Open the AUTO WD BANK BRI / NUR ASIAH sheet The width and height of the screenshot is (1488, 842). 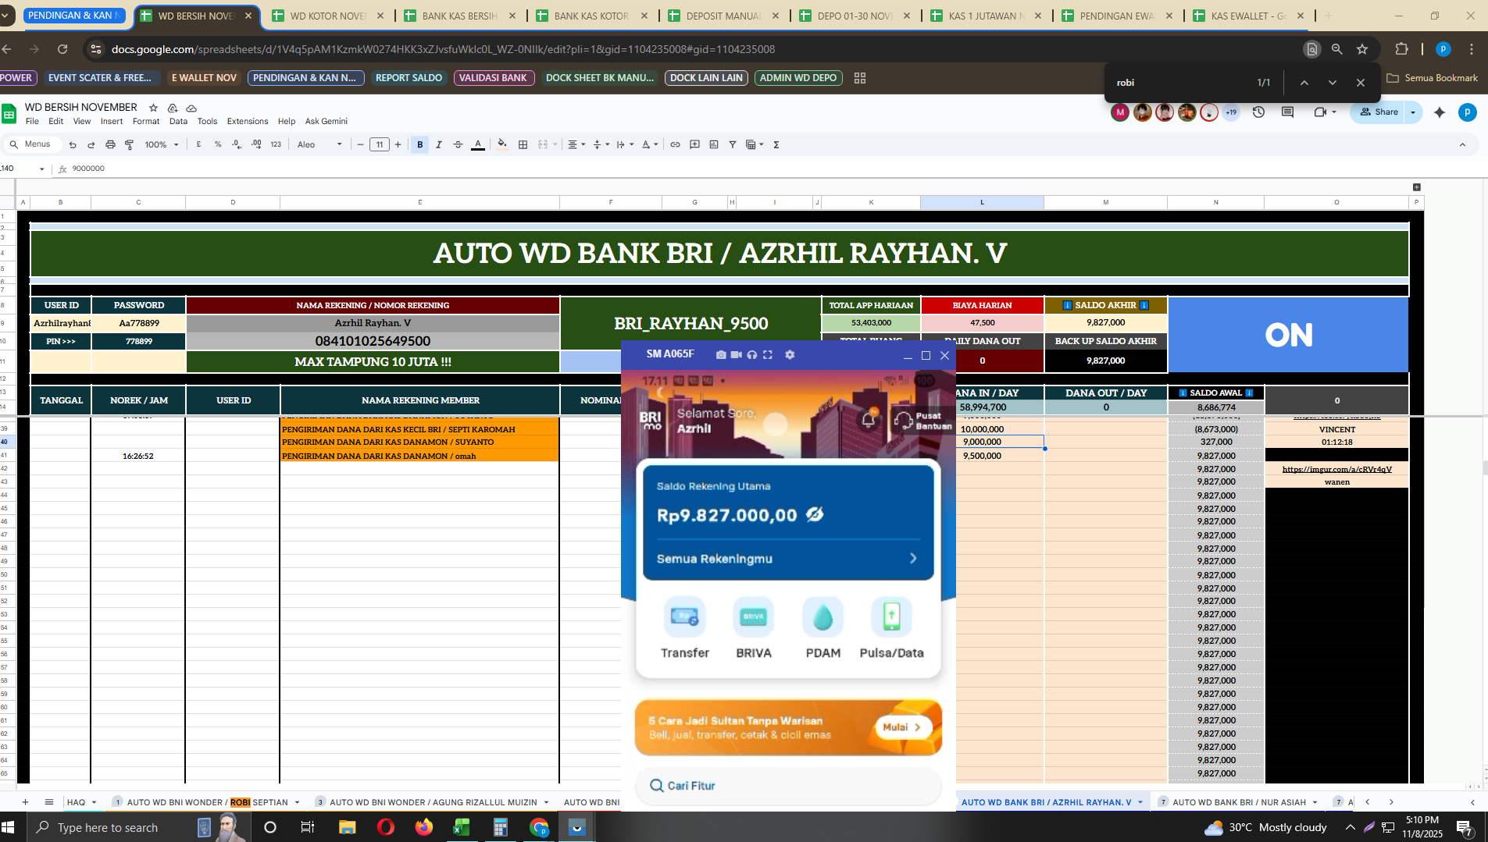[x=1239, y=802]
